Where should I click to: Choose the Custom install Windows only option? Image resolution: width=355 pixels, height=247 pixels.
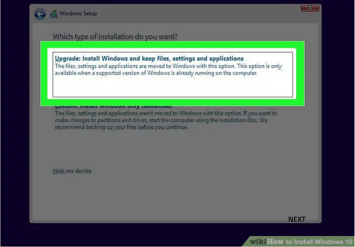[x=166, y=118]
